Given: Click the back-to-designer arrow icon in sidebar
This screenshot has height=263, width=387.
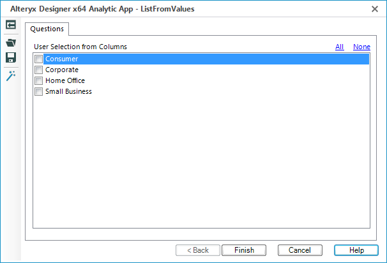Looking at the screenshot, I should 11,25.
